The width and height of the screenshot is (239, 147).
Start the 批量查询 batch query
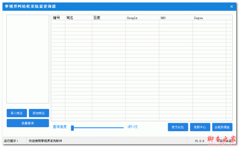28,123
